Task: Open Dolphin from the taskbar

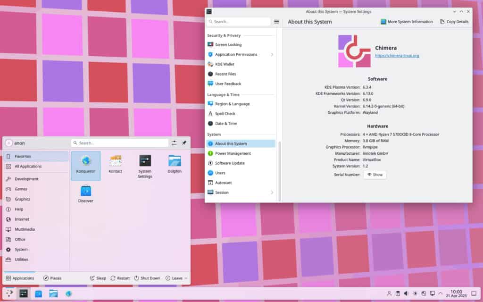Action: click(53, 294)
